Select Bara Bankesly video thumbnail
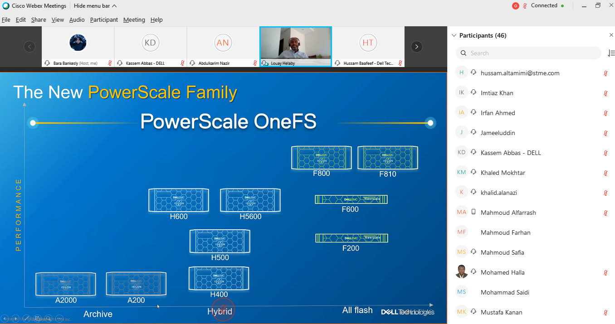The image size is (615, 324). pos(78,47)
